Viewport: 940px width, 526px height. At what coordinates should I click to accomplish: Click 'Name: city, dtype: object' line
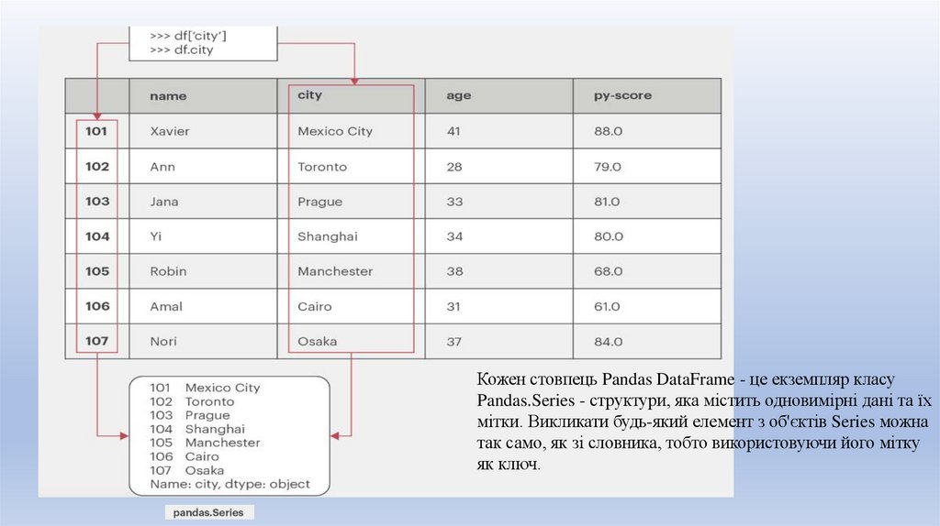pos(230,484)
